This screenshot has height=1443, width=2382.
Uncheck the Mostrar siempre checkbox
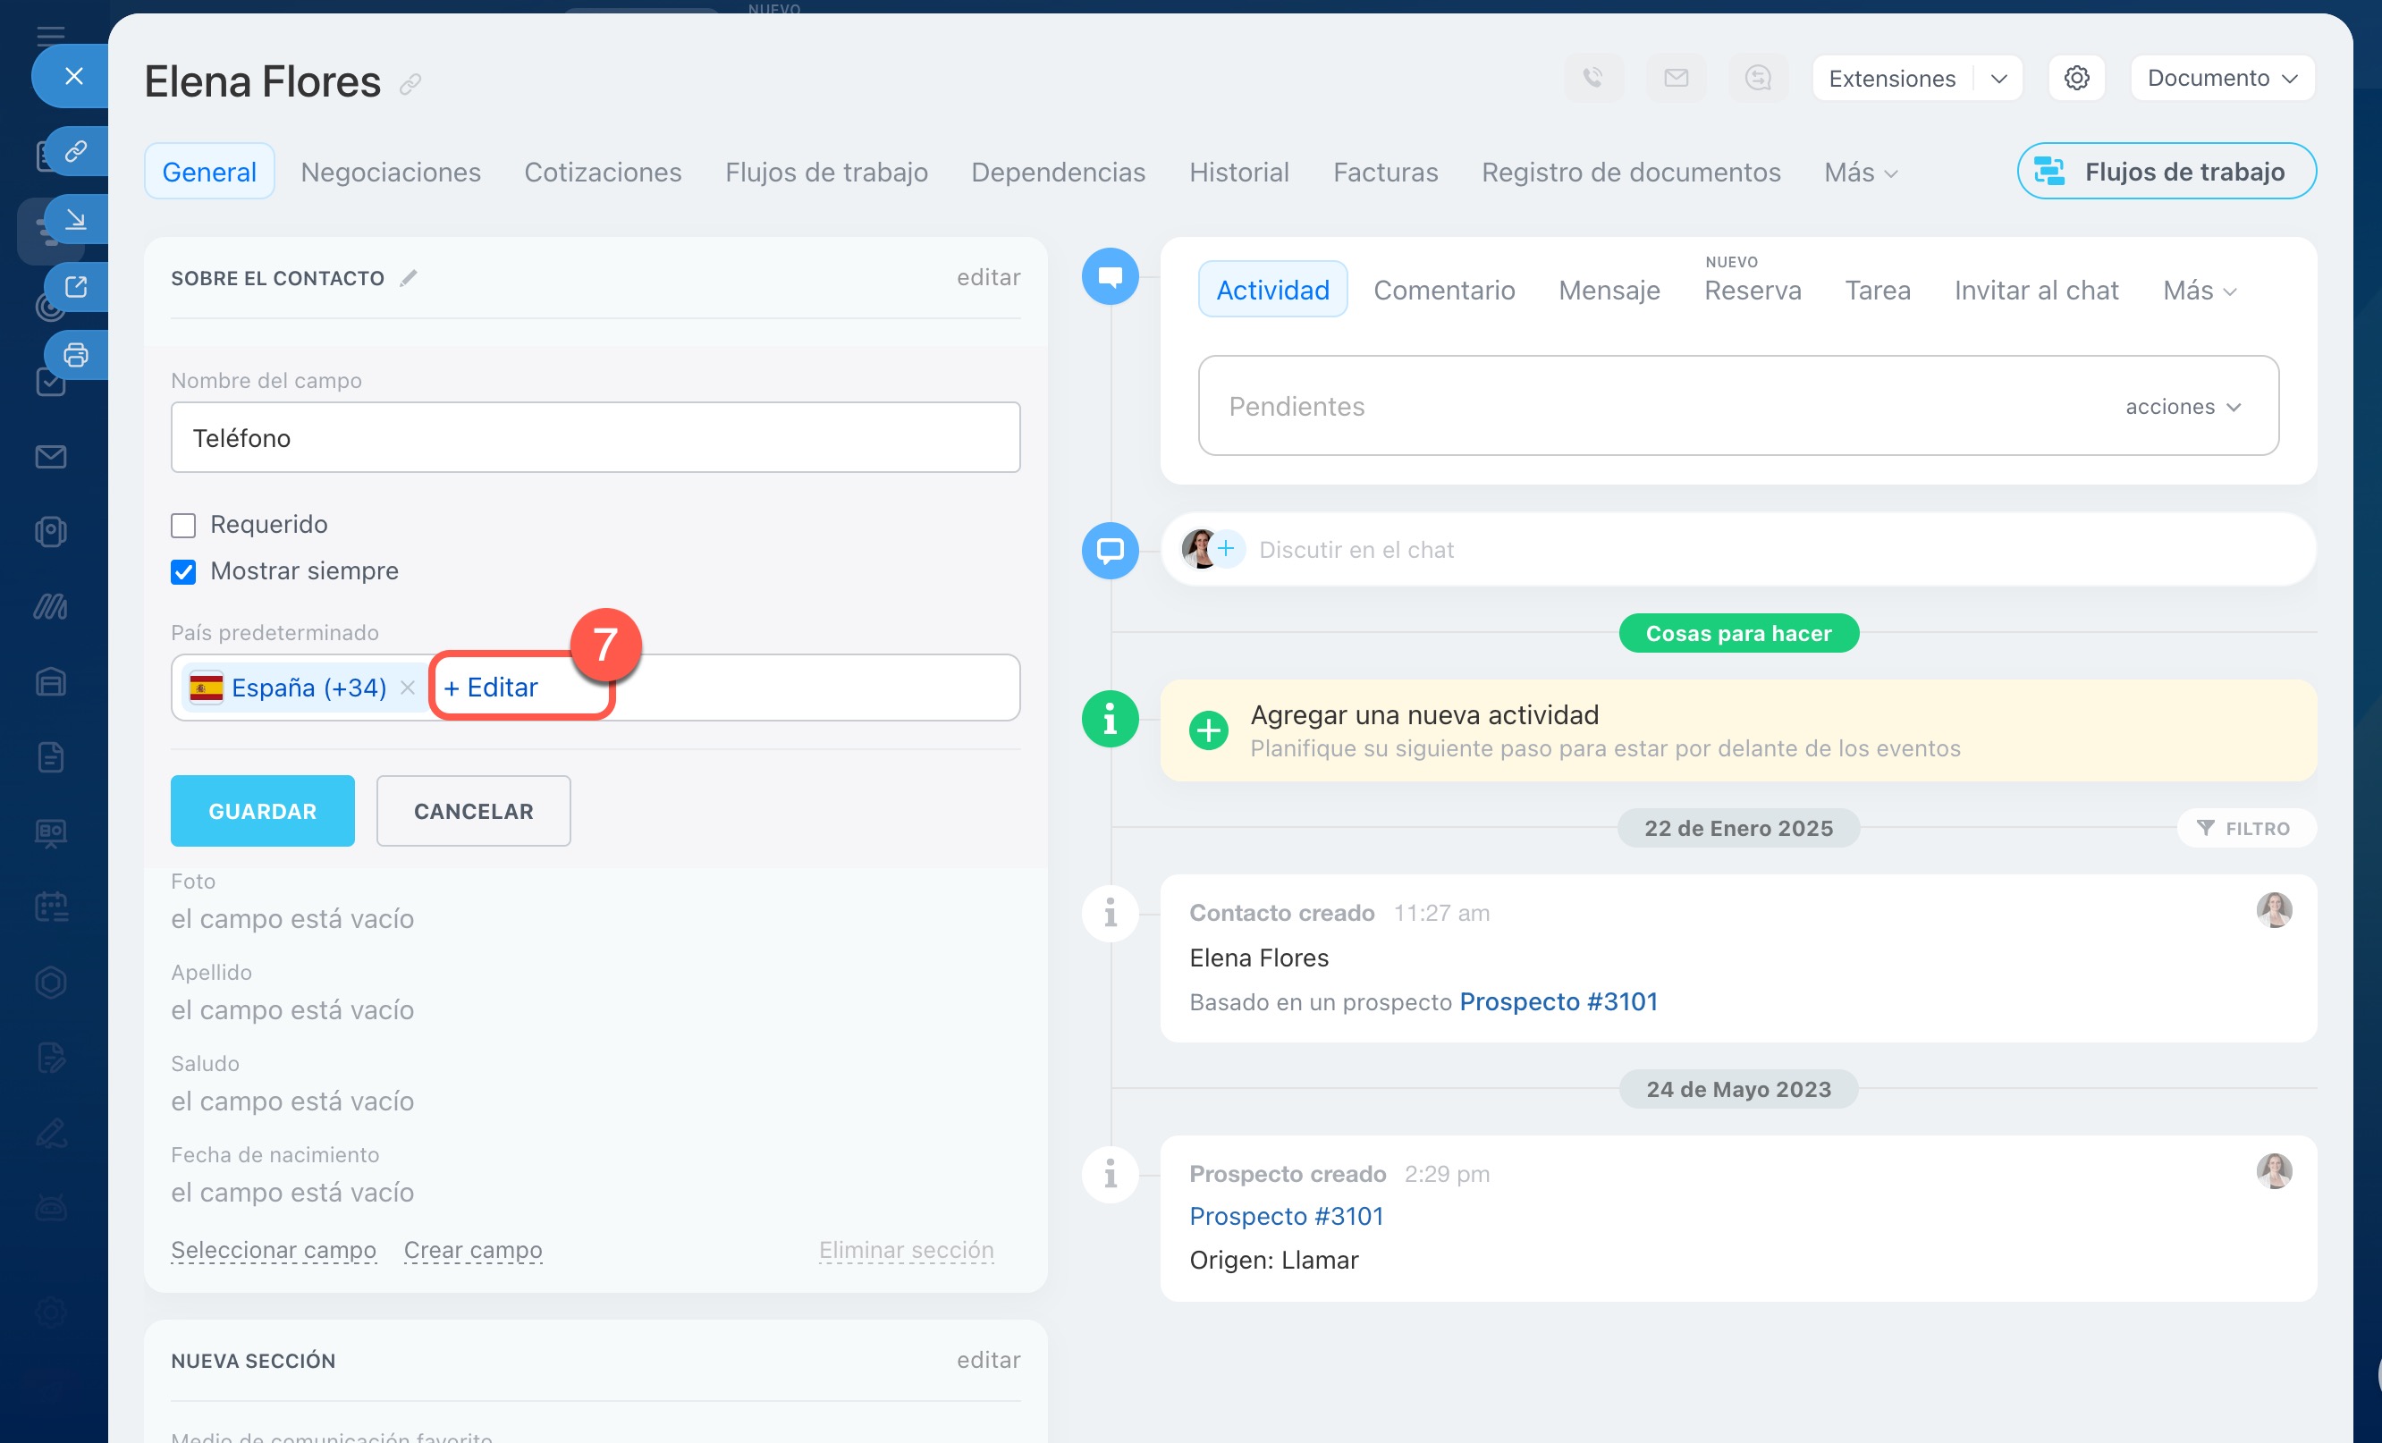183,571
